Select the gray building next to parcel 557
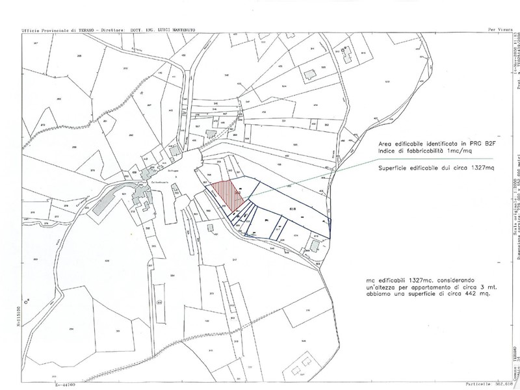 pyautogui.click(x=211, y=133)
